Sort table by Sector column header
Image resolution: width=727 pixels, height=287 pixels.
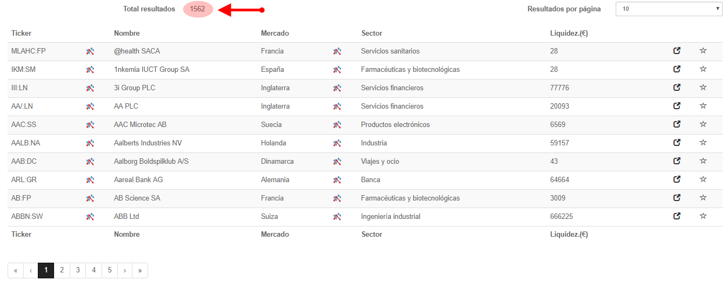coord(371,33)
